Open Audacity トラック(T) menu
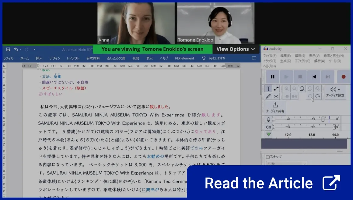 click(270, 61)
